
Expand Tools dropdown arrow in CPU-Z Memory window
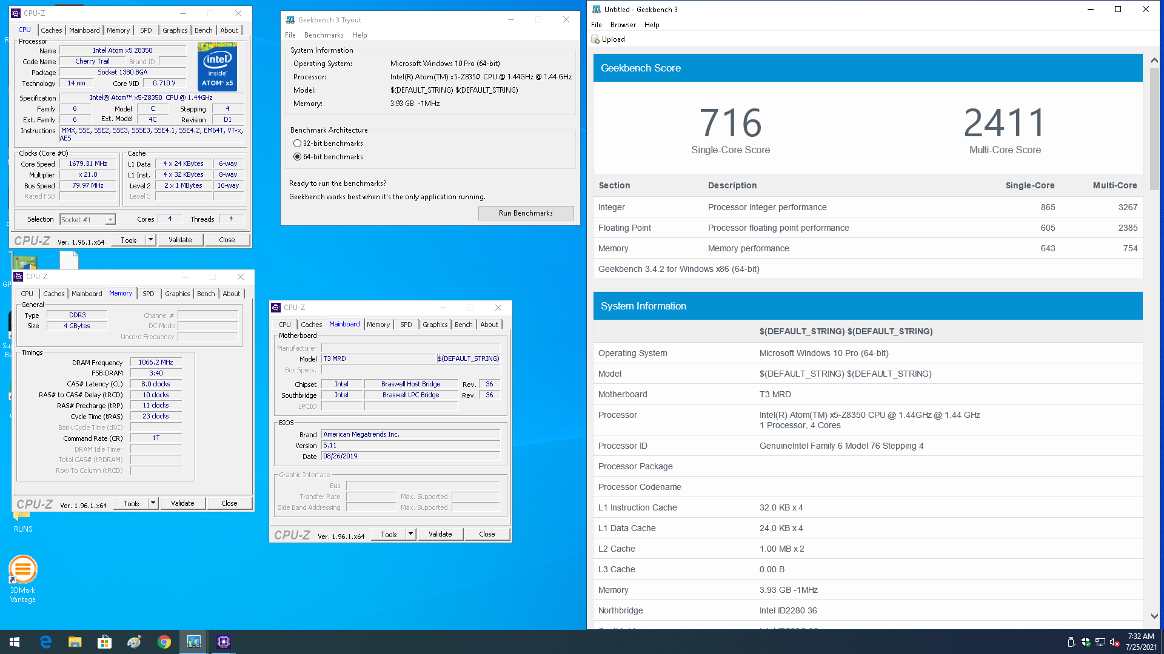point(153,503)
